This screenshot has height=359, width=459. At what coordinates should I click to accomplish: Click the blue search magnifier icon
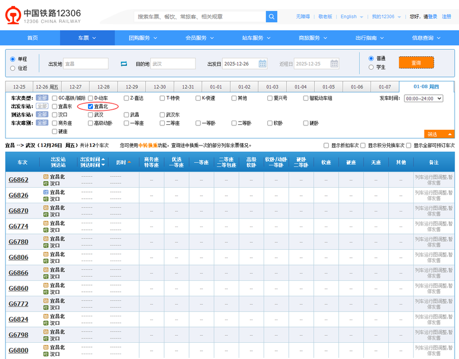coord(271,17)
